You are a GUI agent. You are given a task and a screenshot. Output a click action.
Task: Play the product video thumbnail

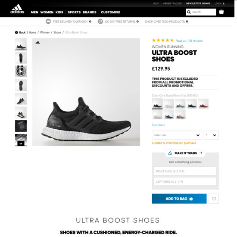[21, 71]
